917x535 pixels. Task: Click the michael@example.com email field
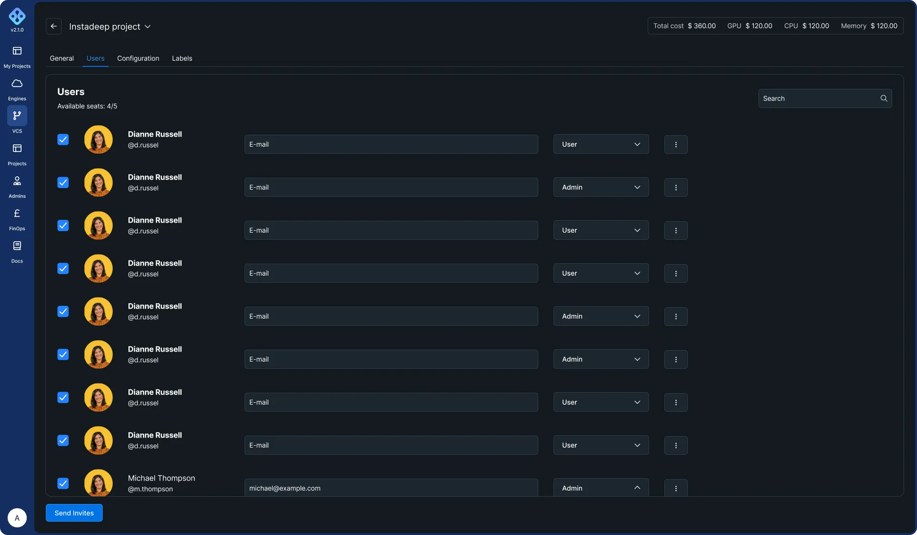391,488
